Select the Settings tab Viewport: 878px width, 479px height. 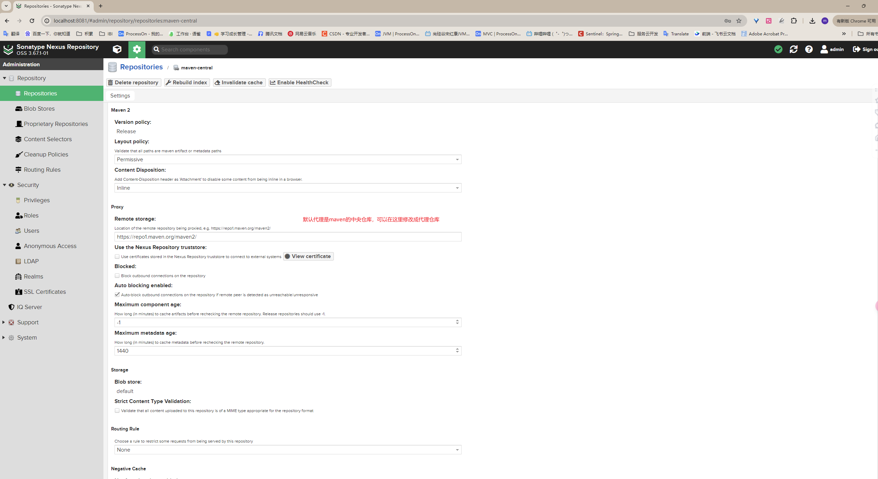[x=120, y=96]
